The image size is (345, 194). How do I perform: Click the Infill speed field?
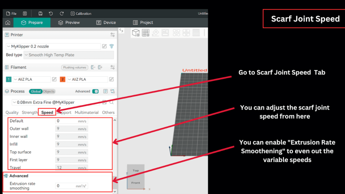(71, 144)
